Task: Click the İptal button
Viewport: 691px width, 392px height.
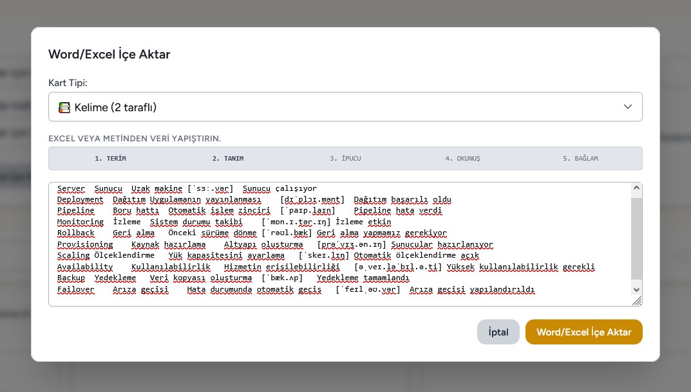Action: click(498, 332)
